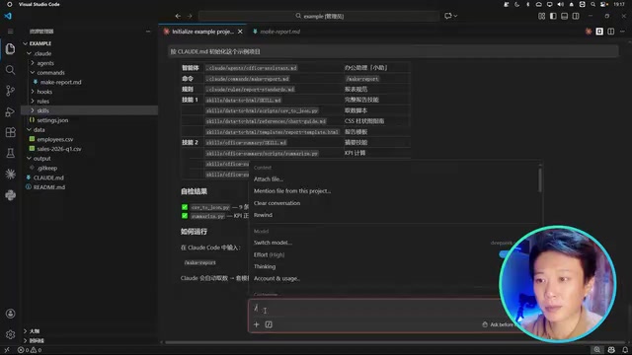Click the slash command button in chat input
The width and height of the screenshot is (632, 355).
[269, 324]
